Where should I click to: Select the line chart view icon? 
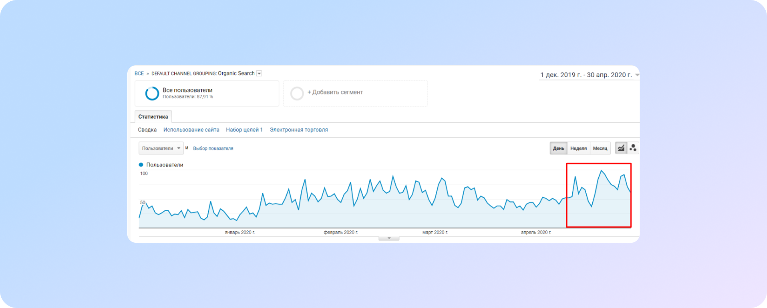tap(621, 148)
